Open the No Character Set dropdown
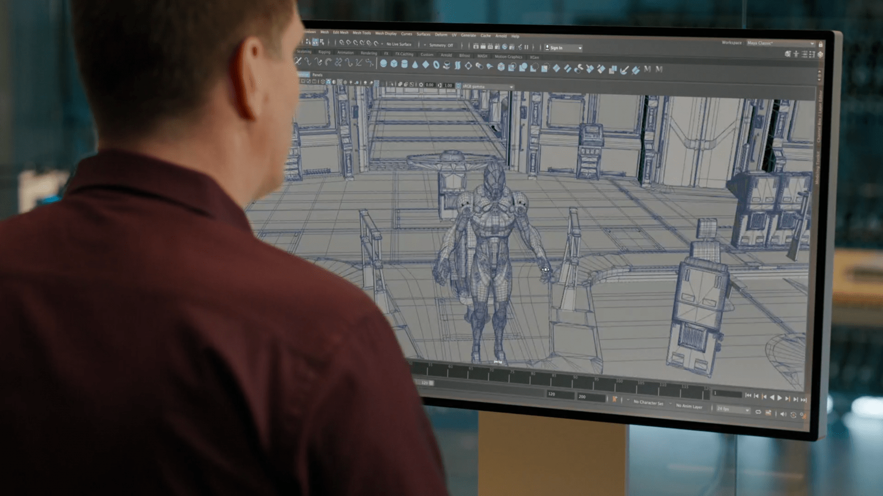 [x=648, y=402]
